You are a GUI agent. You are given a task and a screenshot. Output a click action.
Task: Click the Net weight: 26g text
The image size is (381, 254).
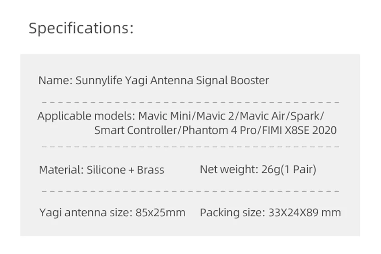pos(240,169)
